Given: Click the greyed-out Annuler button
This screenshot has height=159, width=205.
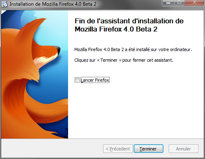Looking at the screenshot, I should click(183, 149).
